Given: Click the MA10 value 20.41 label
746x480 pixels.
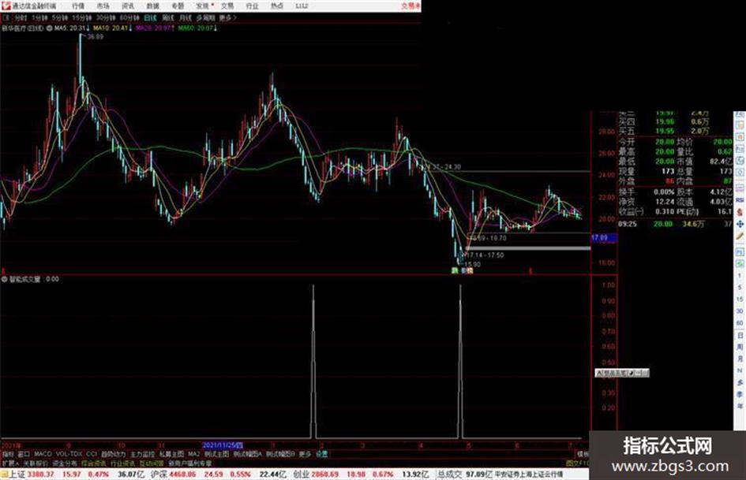Looking at the screenshot, I should (113, 28).
